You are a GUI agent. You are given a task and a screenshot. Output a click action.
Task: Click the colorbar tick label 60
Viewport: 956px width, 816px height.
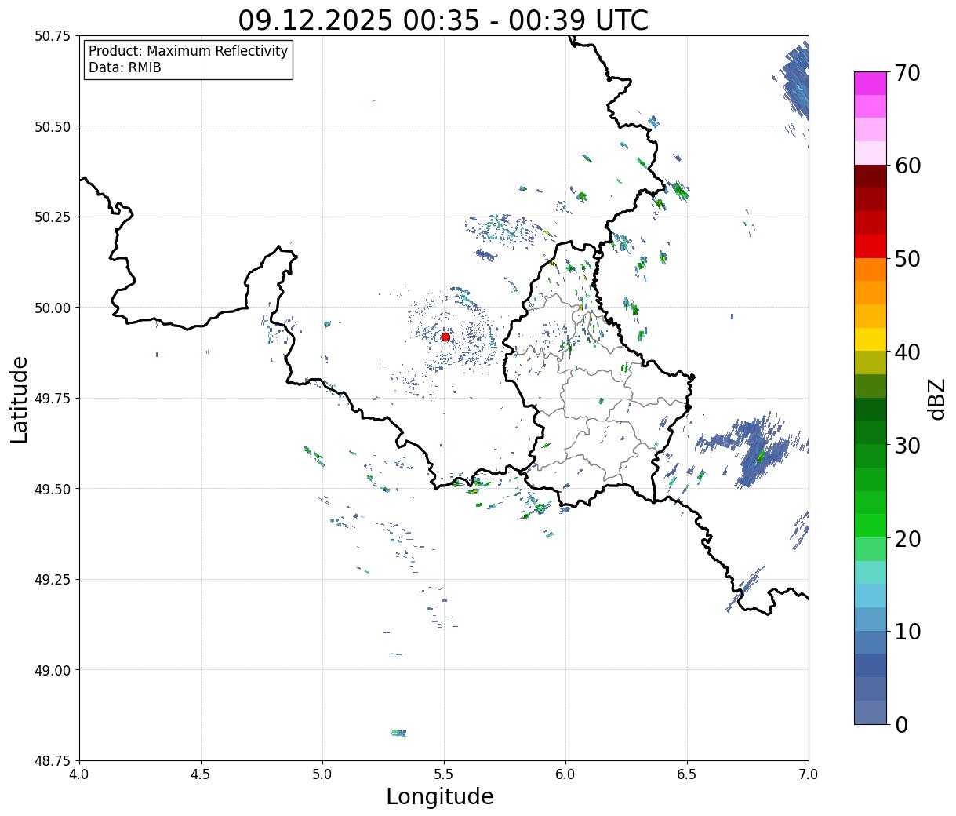[907, 166]
